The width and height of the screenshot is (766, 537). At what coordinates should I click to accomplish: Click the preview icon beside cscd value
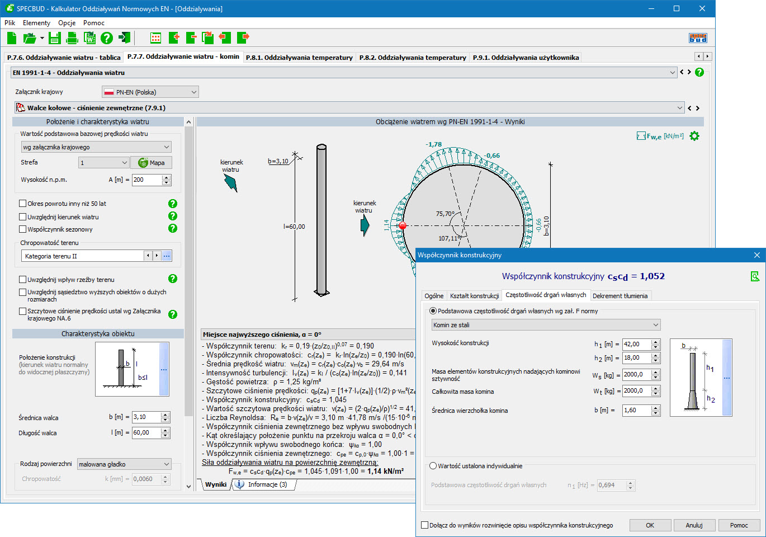tap(755, 276)
